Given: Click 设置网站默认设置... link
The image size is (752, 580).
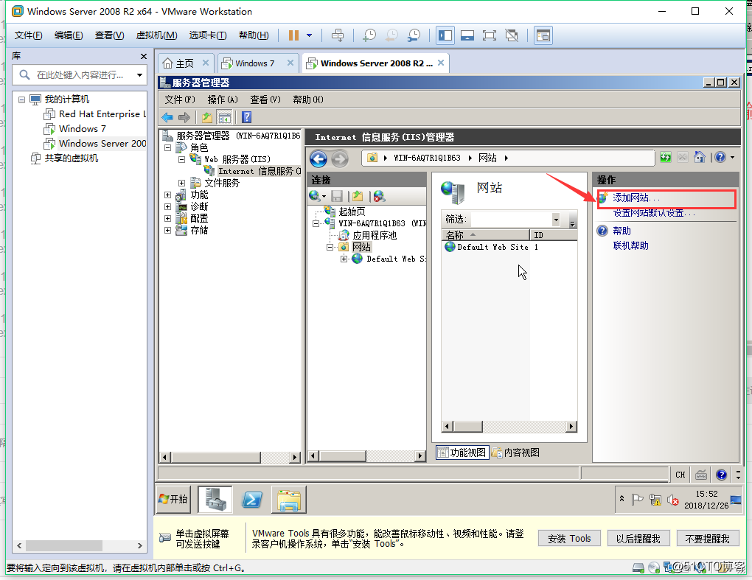Looking at the screenshot, I should click(x=654, y=213).
